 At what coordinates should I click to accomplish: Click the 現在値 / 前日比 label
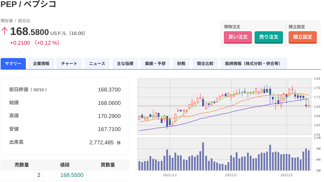pos(15,21)
